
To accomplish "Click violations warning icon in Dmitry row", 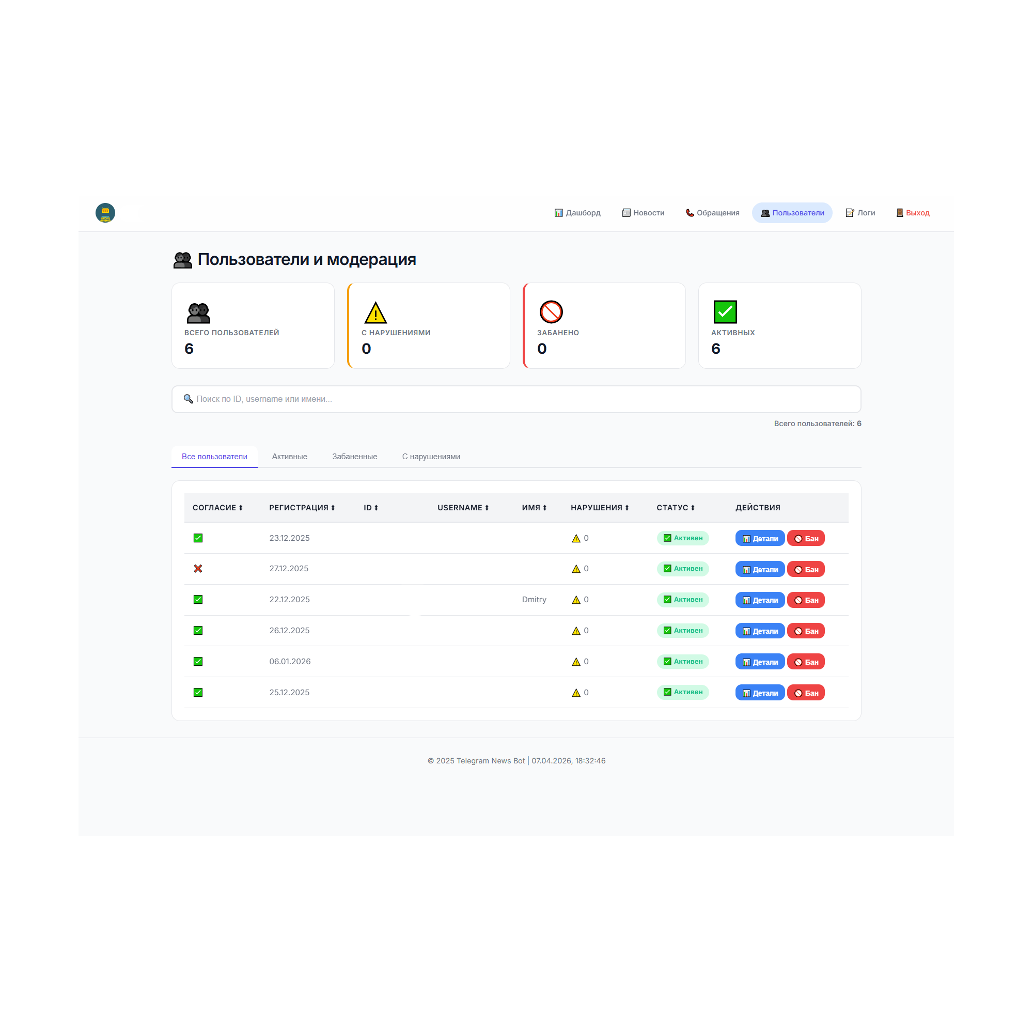I will pyautogui.click(x=576, y=600).
